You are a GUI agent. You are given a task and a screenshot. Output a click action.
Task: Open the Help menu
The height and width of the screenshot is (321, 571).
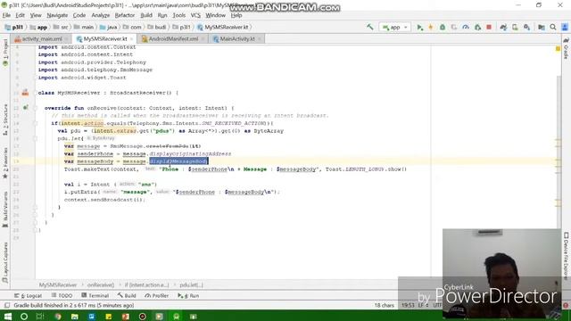(236, 15)
